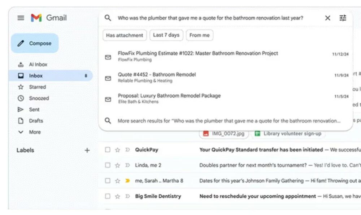
Task: Select the QuickPay email checkbox
Action: [108, 150]
